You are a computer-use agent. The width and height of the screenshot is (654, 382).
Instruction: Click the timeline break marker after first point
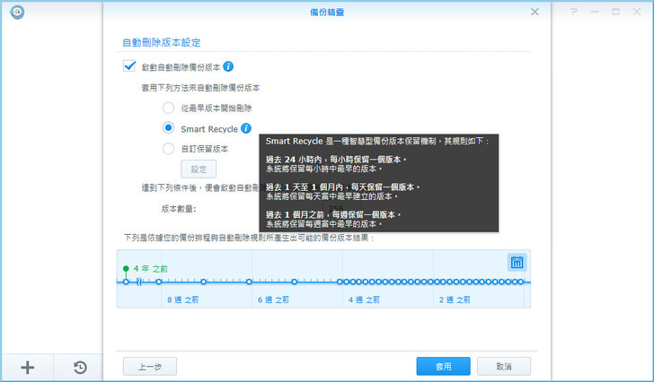138,282
